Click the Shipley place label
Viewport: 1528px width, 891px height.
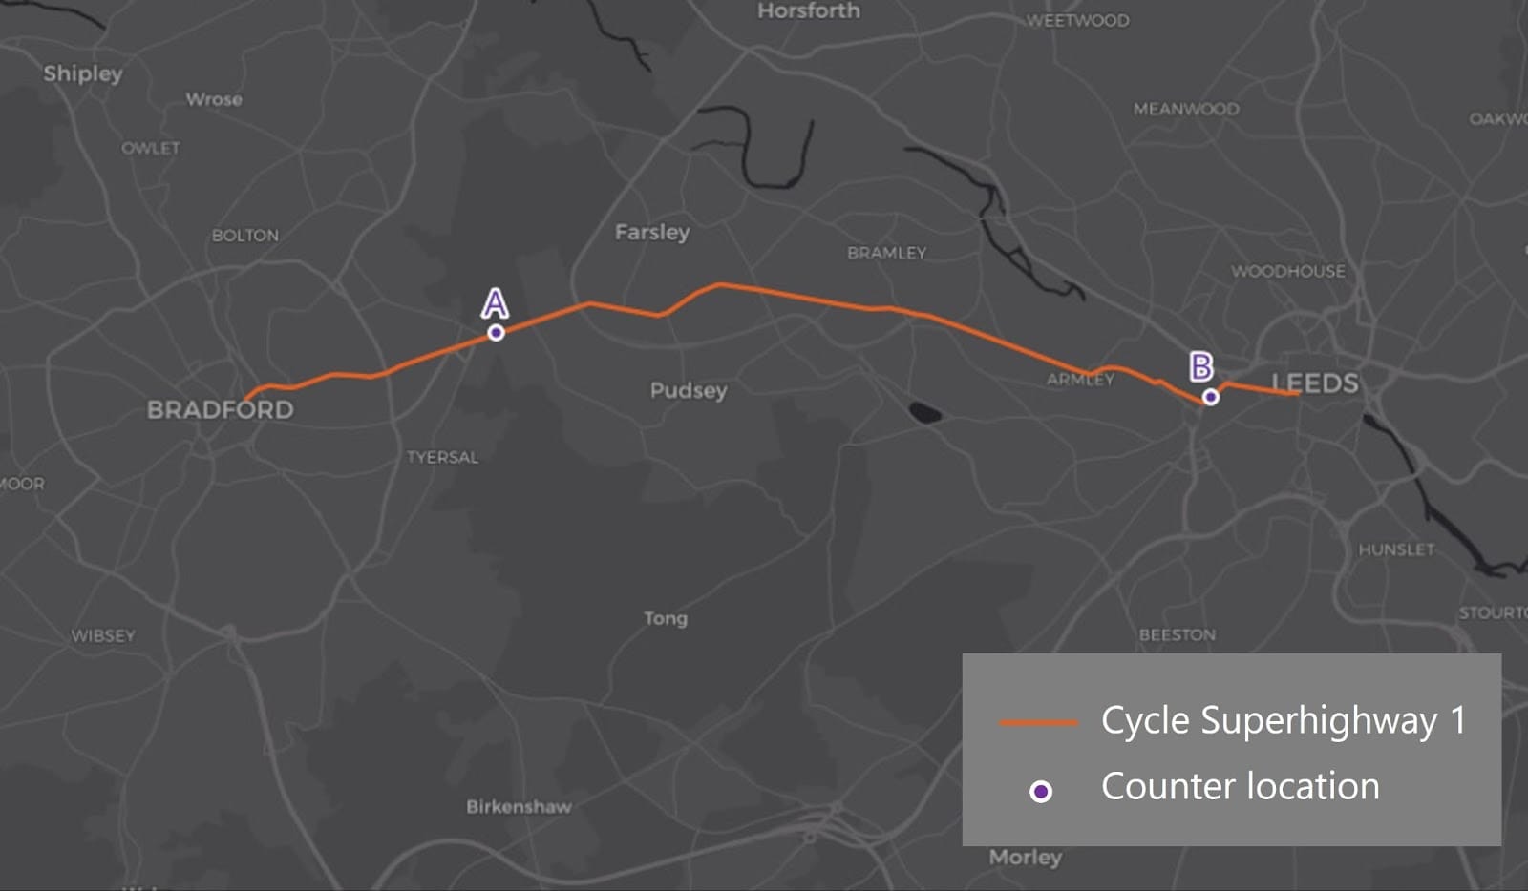pyautogui.click(x=83, y=73)
